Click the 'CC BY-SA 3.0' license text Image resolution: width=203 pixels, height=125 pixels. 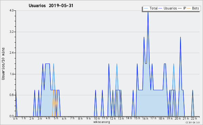pyautogui.click(x=193, y=122)
